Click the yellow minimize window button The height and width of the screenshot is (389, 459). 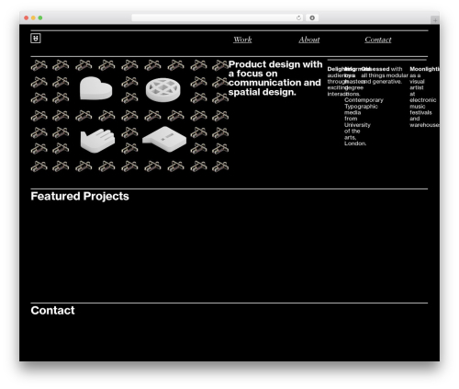coord(33,18)
